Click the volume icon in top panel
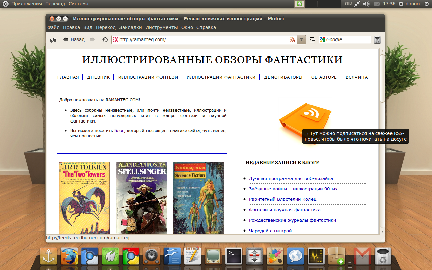432x270 pixels. (x=366, y=4)
